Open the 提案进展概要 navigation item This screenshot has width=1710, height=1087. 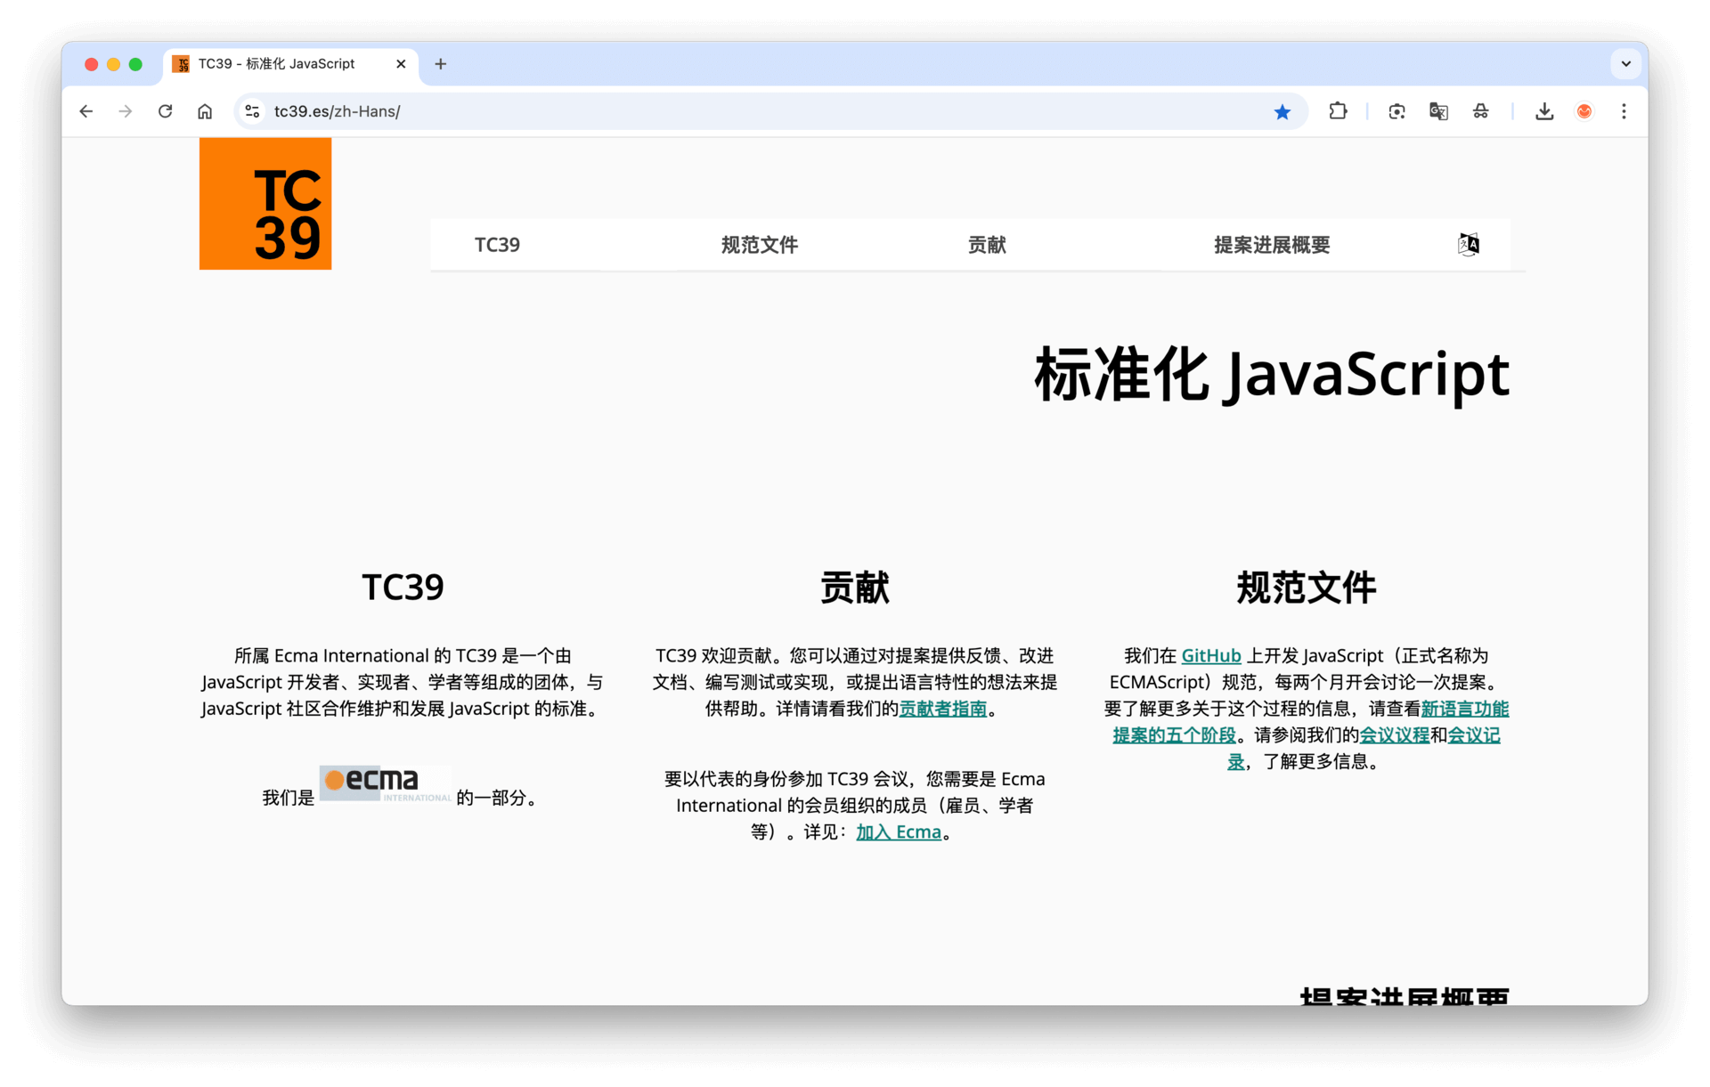point(1271,245)
